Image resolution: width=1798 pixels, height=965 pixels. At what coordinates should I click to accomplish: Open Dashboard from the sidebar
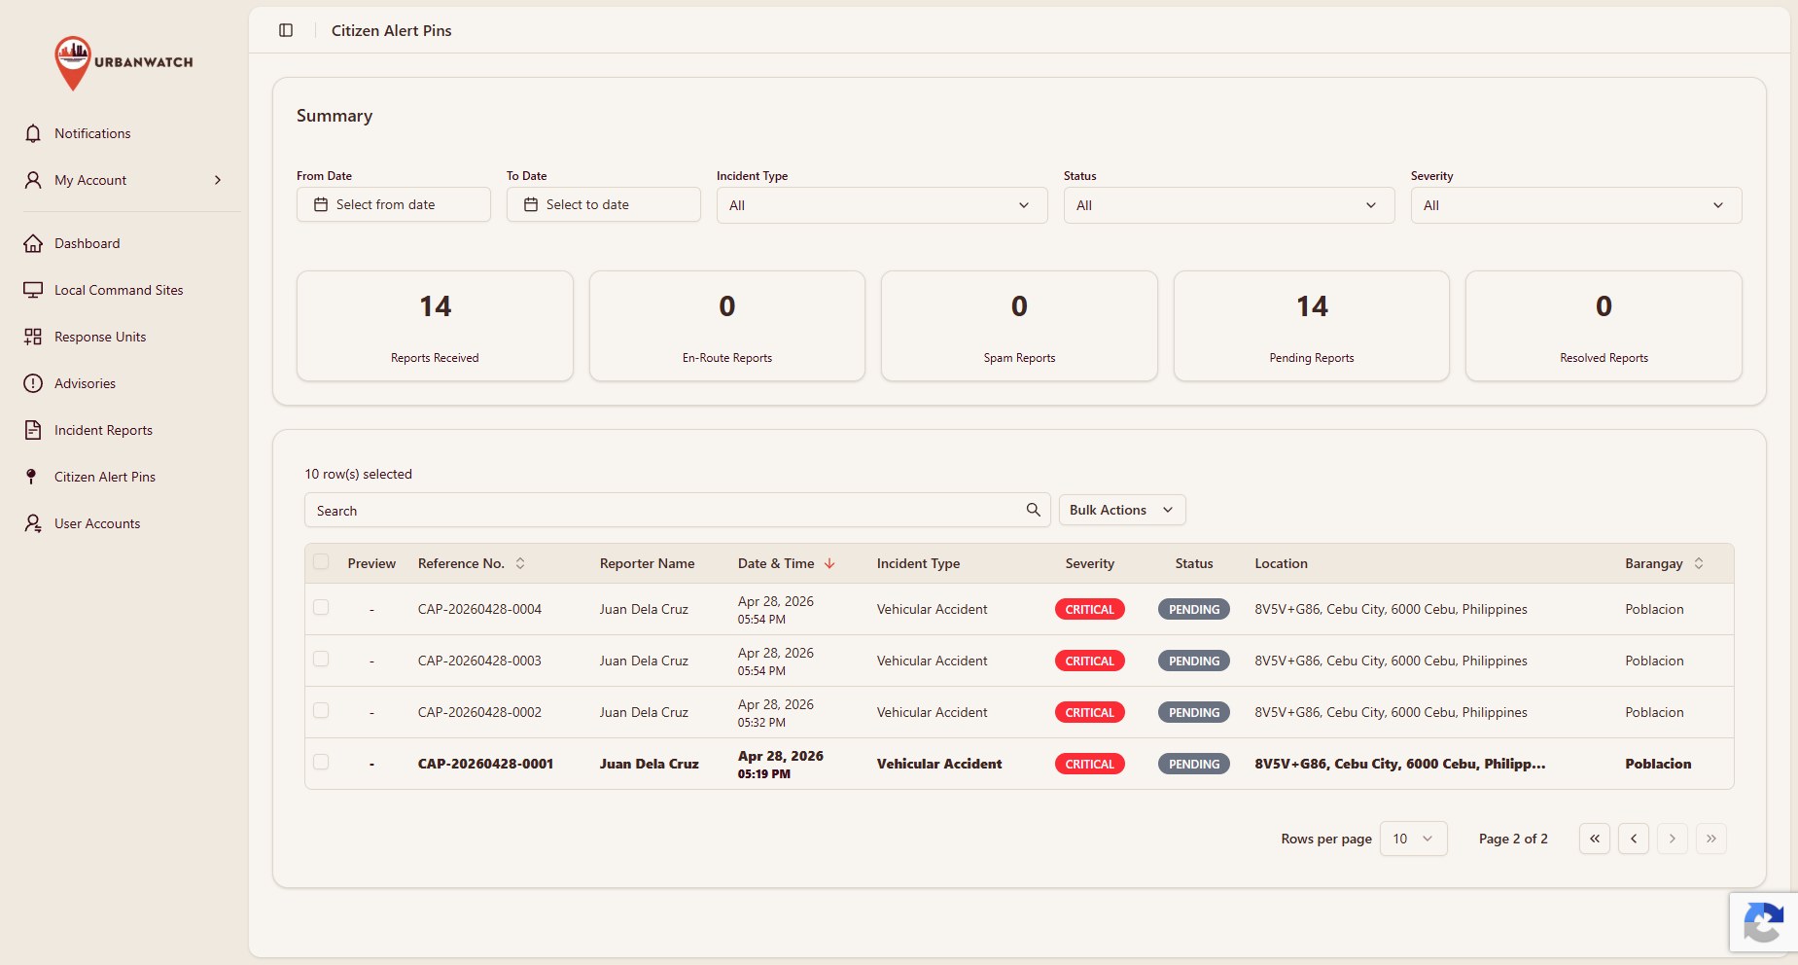(x=88, y=243)
